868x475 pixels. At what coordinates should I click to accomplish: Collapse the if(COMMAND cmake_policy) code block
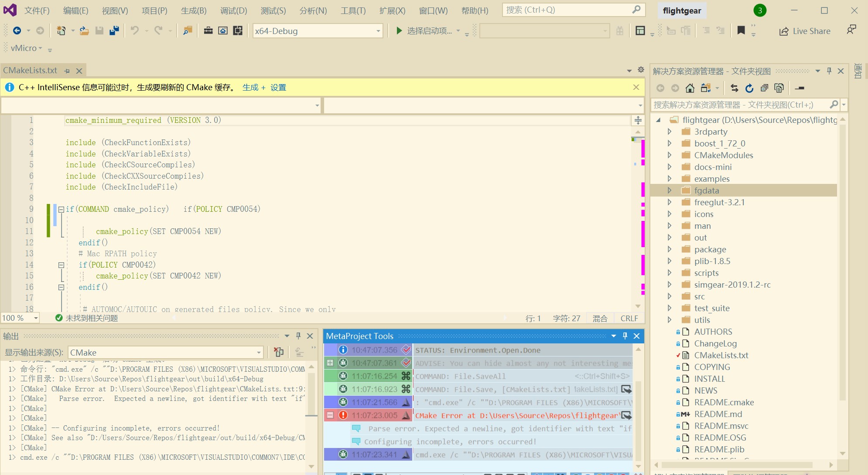pos(61,209)
